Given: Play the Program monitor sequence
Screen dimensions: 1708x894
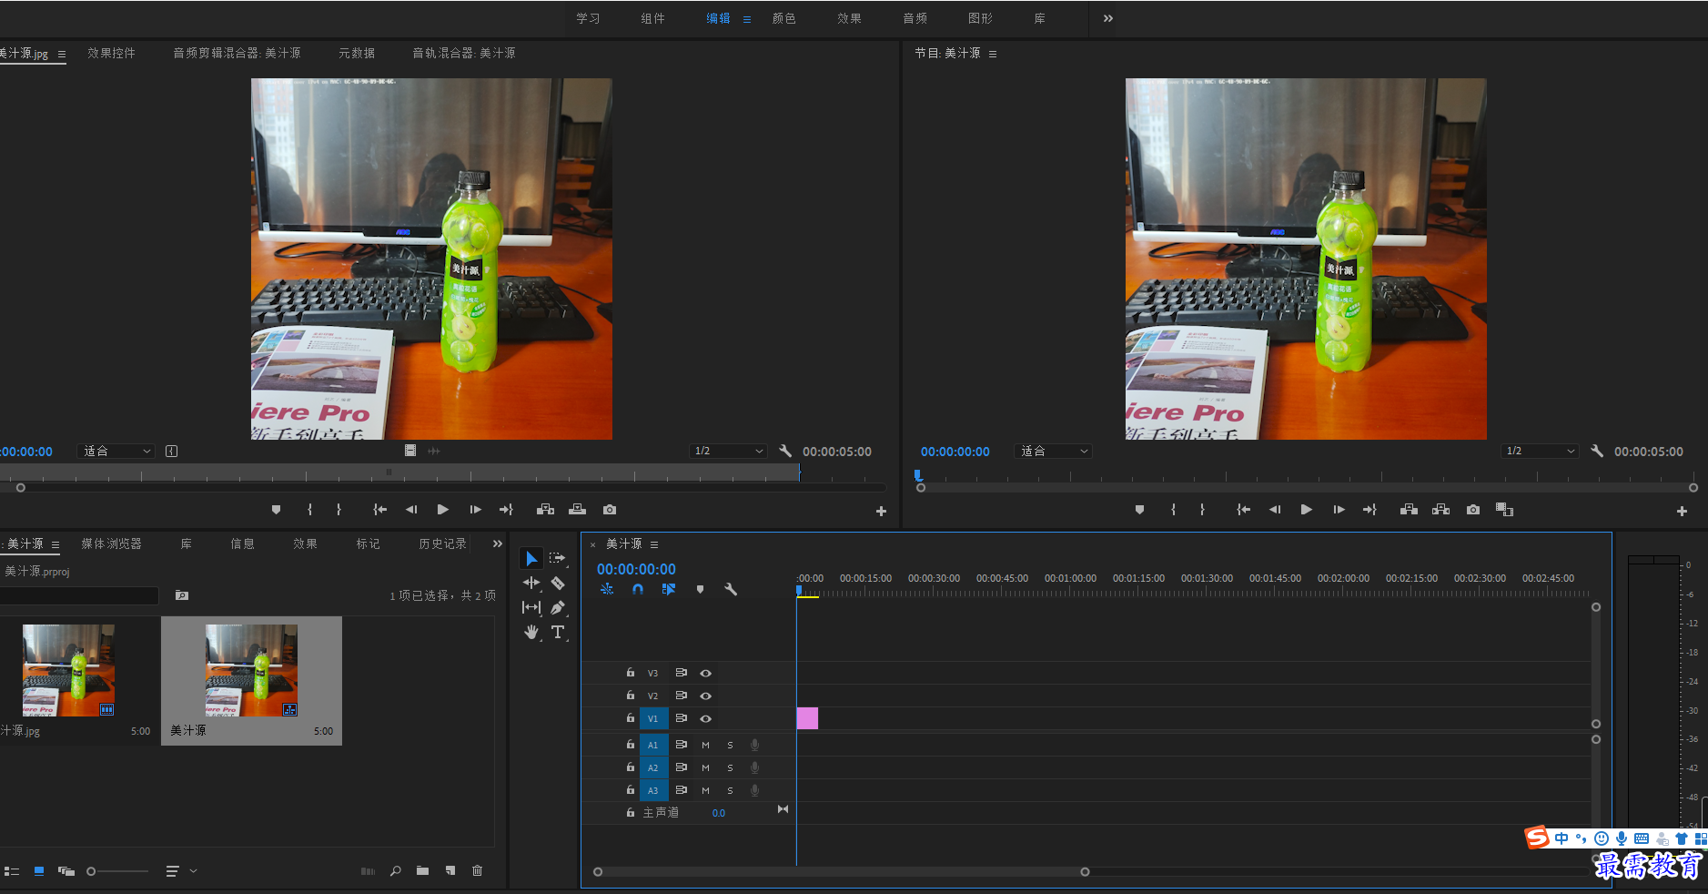Looking at the screenshot, I should point(1306,510).
